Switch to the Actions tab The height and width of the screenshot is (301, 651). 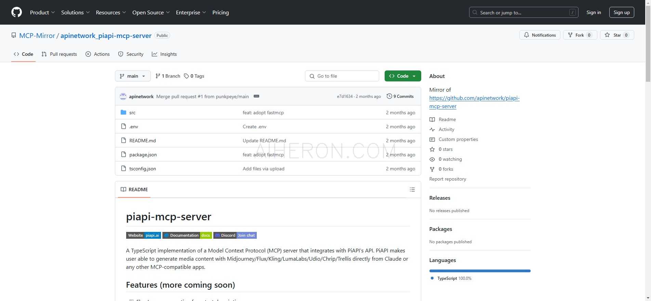(97, 54)
